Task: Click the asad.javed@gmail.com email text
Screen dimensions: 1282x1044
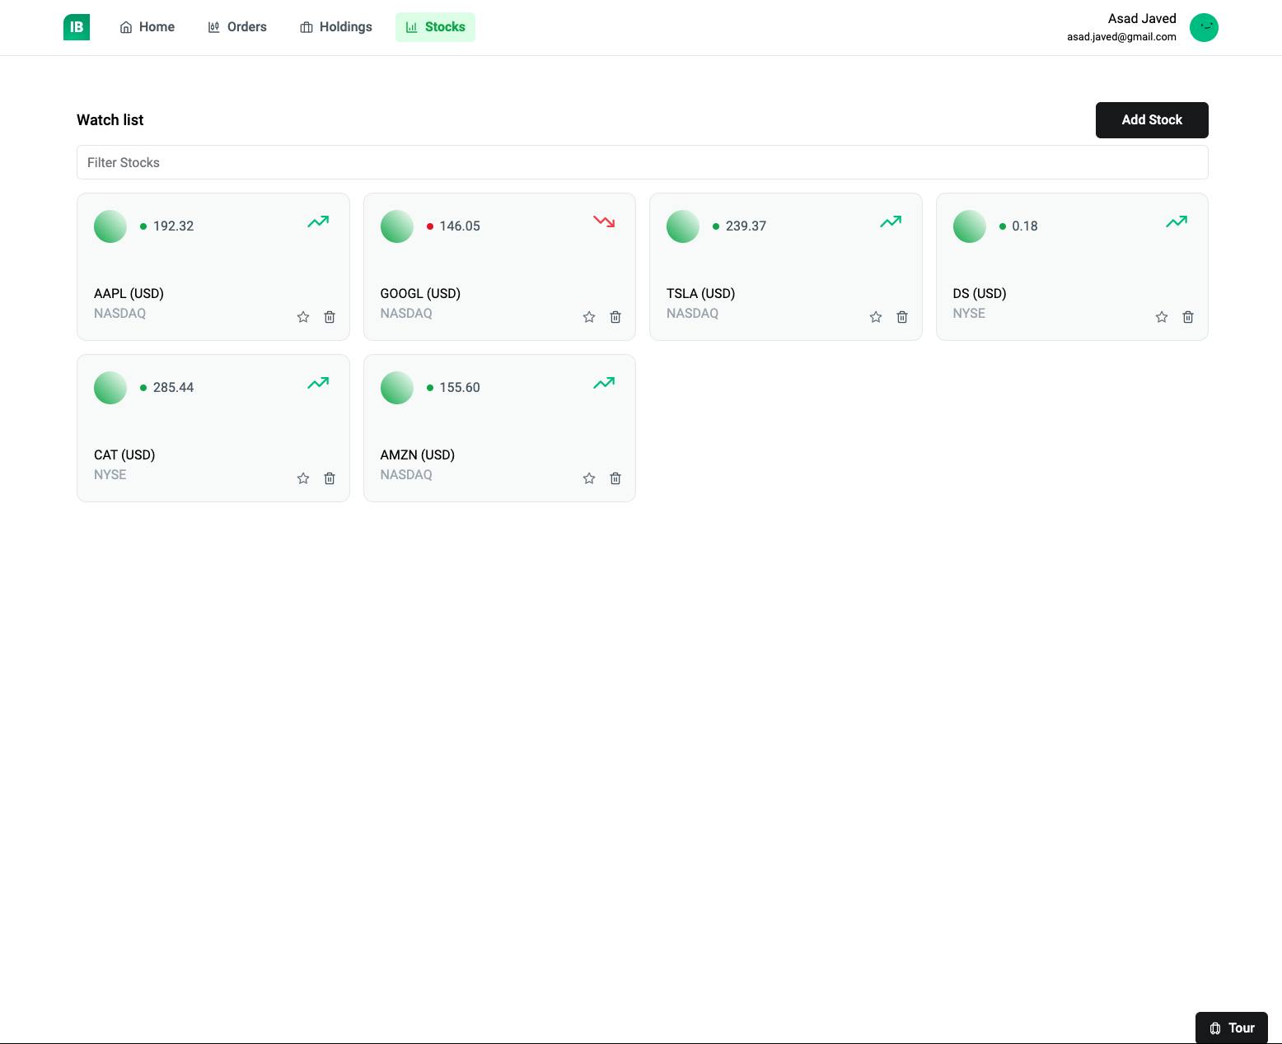Action: coord(1121,37)
